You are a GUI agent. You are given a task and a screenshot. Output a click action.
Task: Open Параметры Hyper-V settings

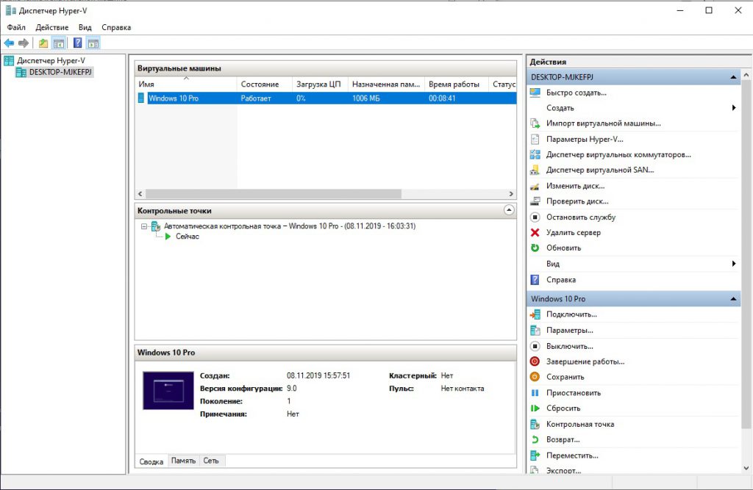tap(584, 139)
